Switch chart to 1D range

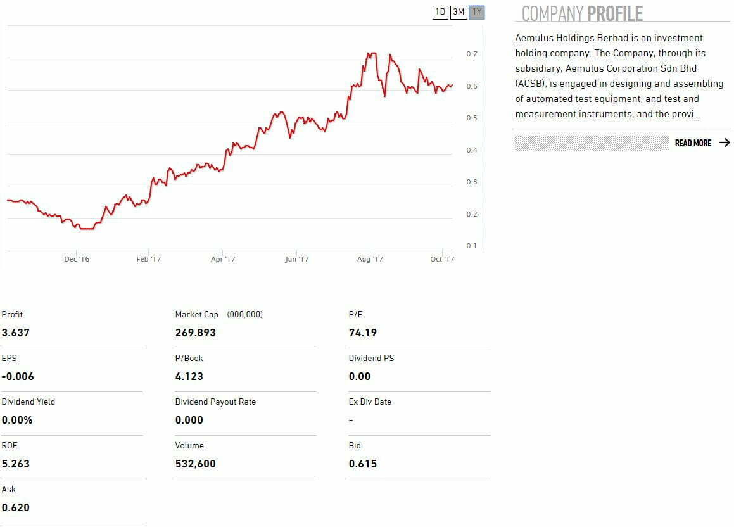click(440, 12)
